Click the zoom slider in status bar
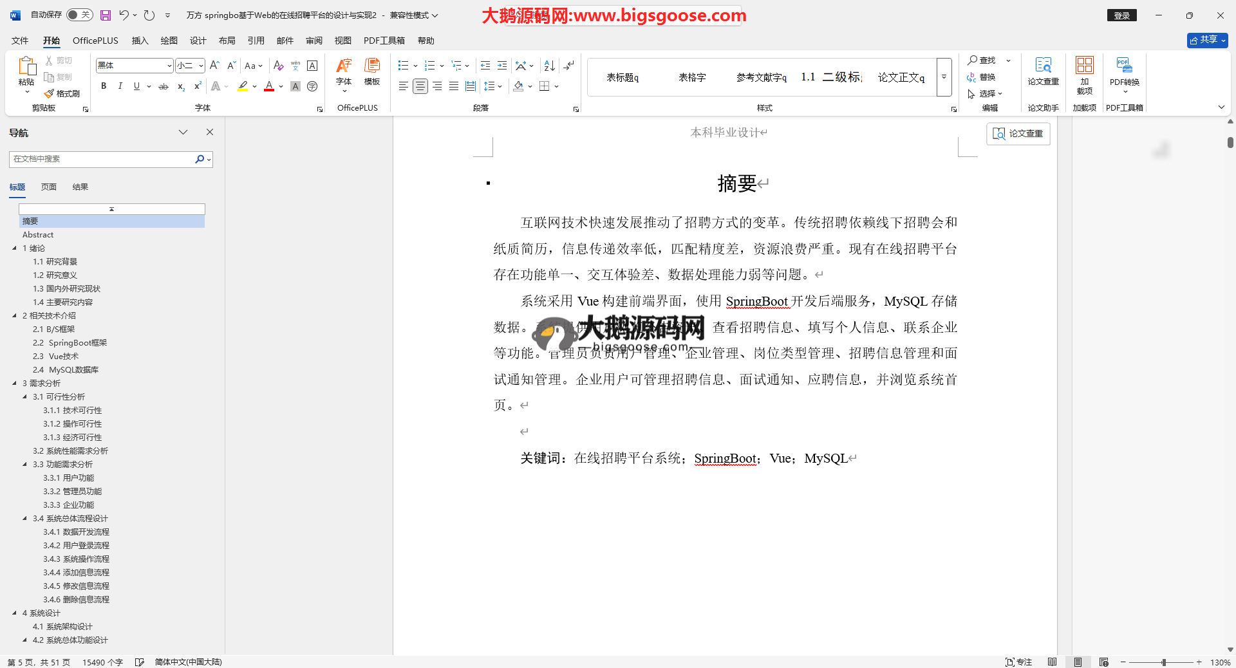The image size is (1236, 668). click(1163, 662)
